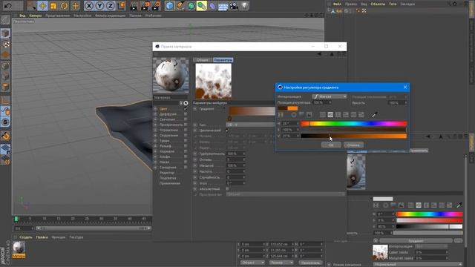The image size is (475, 267).
Task: Toggle the Y axis lock
Action: click(x=99, y=6)
